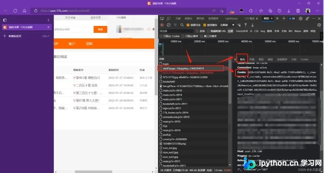Viewport: 324px width, 173px height.
Task: Toggle the 保留日志 checkbox
Action: point(188,25)
